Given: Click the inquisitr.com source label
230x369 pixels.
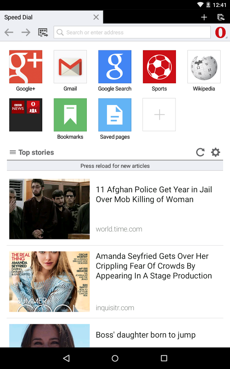Looking at the screenshot, I should coord(115,308).
